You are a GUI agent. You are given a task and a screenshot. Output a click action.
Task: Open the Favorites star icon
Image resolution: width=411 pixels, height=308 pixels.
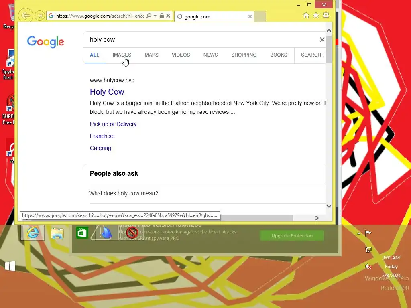(x=316, y=16)
